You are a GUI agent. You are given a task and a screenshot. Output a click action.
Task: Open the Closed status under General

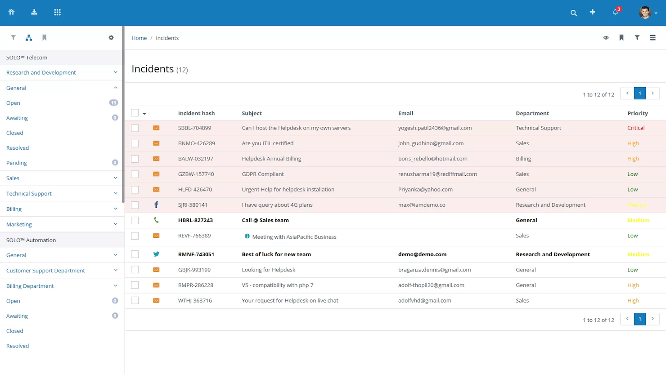(14, 133)
